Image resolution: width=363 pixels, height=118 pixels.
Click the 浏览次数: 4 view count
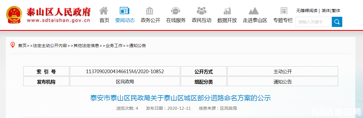127,108
